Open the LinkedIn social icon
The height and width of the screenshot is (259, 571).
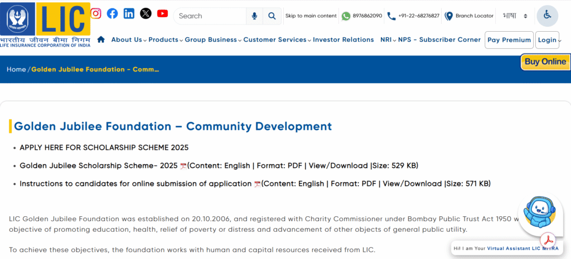(129, 13)
